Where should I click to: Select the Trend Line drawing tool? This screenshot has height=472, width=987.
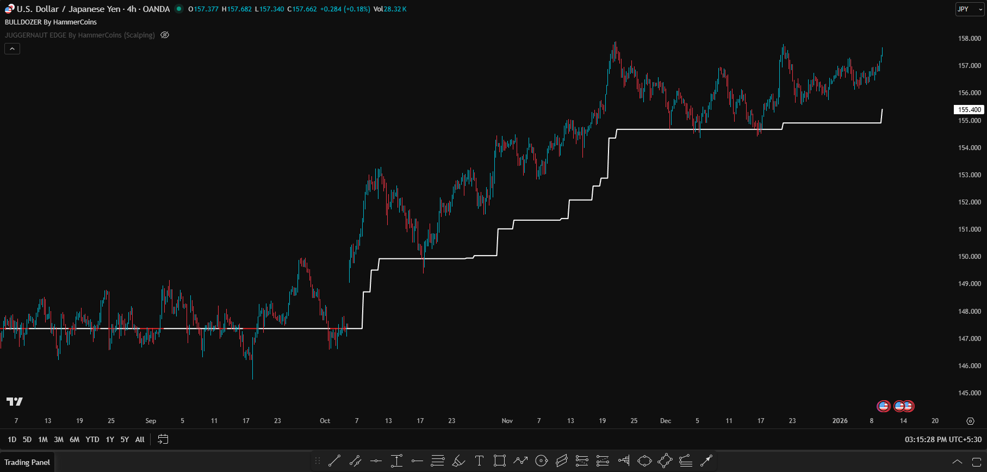(x=334, y=461)
